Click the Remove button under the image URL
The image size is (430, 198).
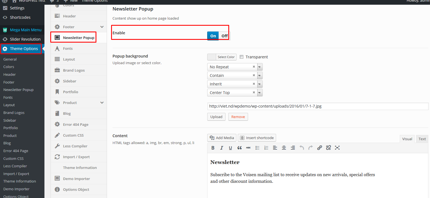click(238, 117)
